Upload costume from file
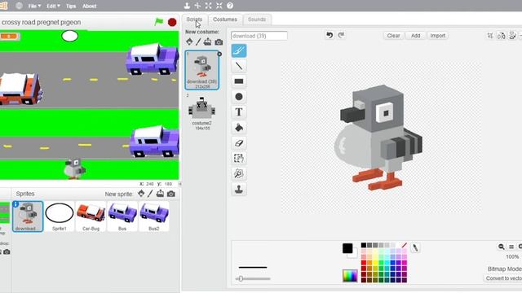Image resolution: width=522 pixels, height=293 pixels. [207, 42]
